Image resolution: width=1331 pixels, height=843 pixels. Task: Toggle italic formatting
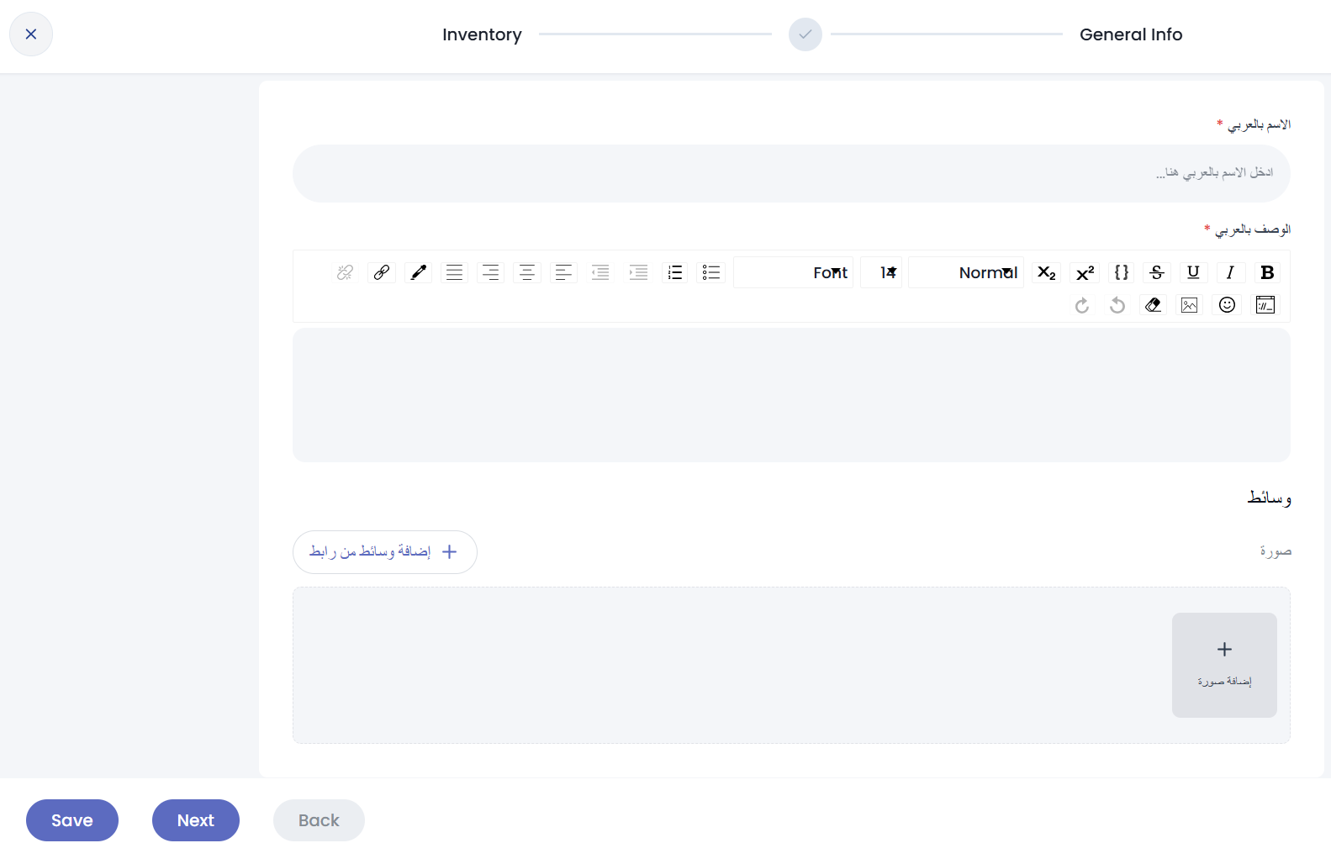1230,272
